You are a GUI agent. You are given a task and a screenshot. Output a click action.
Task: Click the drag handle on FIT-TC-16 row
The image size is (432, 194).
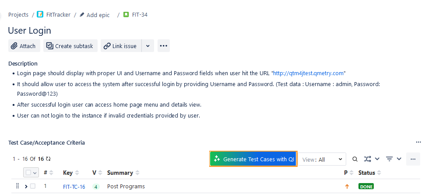18,186
